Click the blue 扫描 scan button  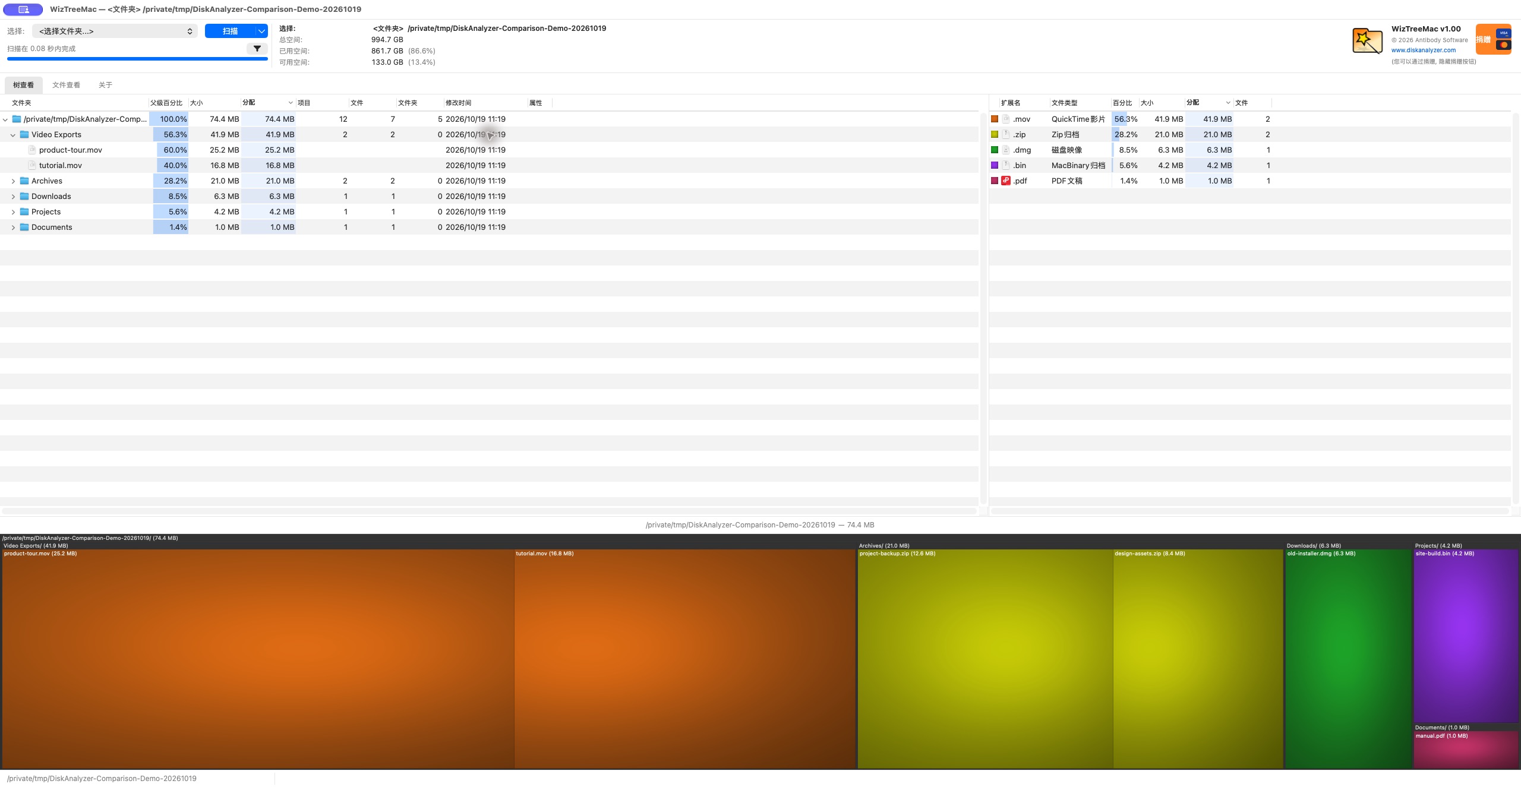tap(230, 31)
